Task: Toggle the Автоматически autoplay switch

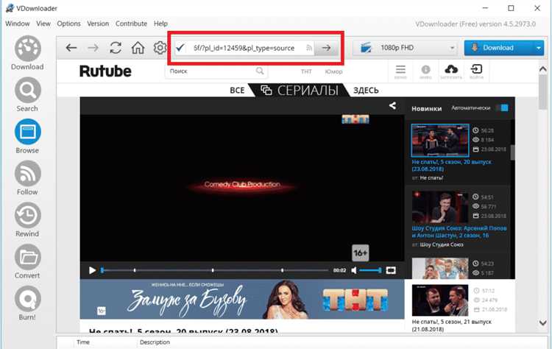Action: pos(503,107)
